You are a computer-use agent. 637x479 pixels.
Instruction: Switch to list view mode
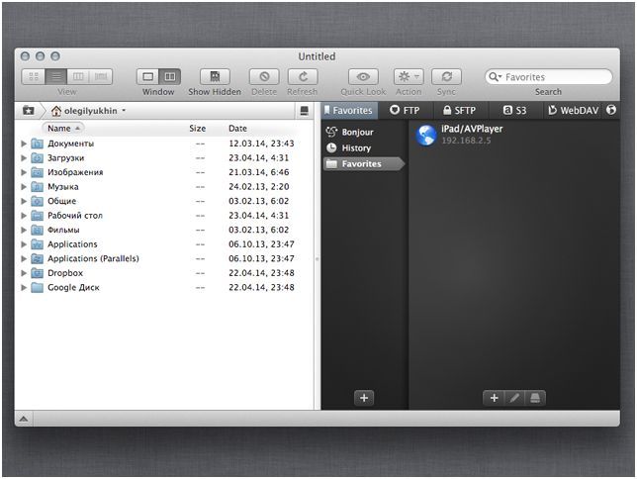[x=55, y=76]
